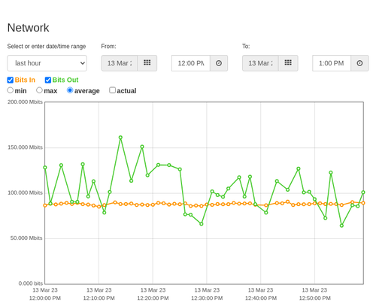Screen dimensions: 376x303
Task: Click the '50.000 Mbits' y-axis label
Action: [x=26, y=238]
